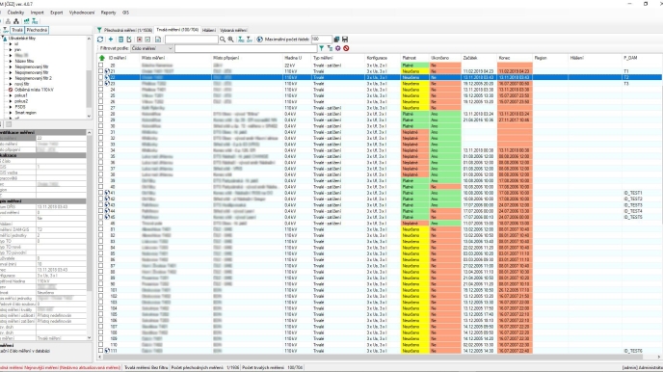Switch to the Hlášení tab
The image size is (663, 372).
(209, 31)
